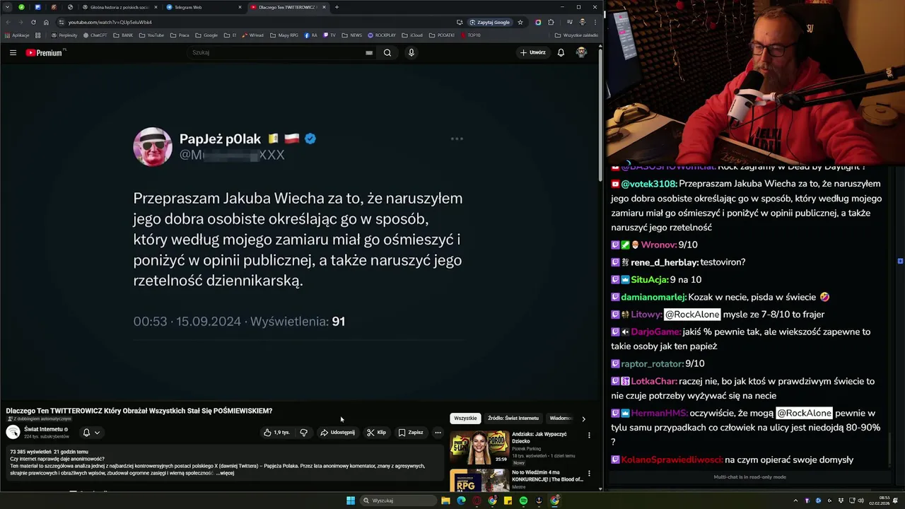Open the BANK bookmarks folder
Viewport: 905px width, 509px height.
(x=123, y=35)
